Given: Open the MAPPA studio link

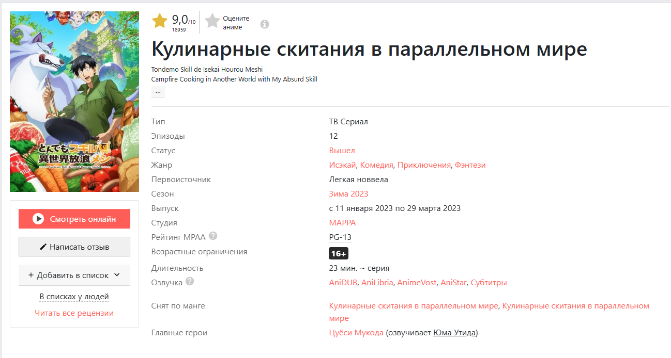Looking at the screenshot, I should [x=343, y=223].
